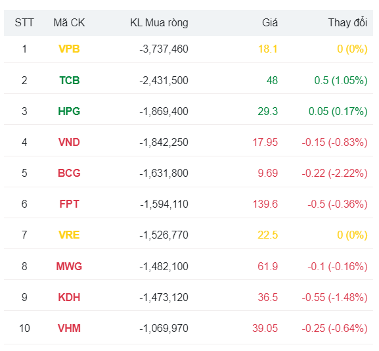
Task: Open the TCB stock ticker link
Action: tap(70, 80)
